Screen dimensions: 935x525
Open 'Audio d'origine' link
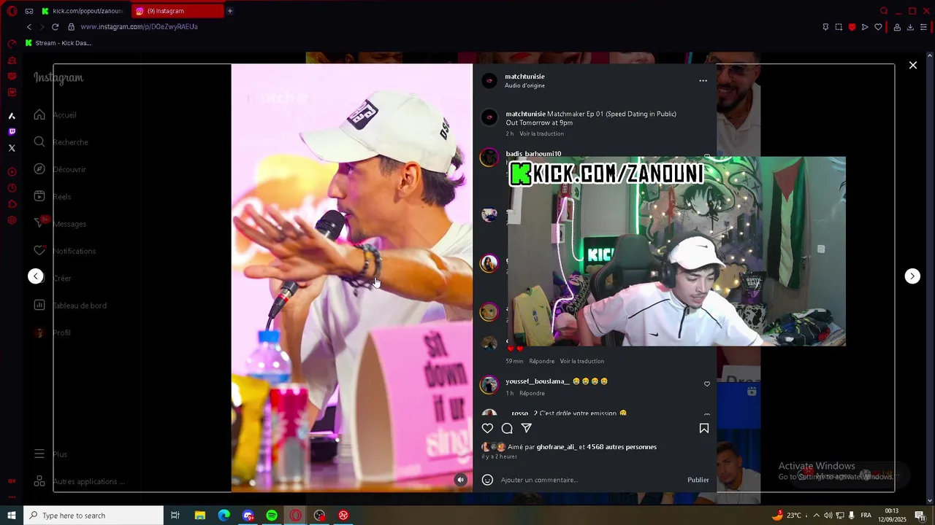pos(524,86)
